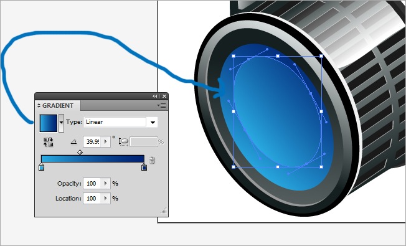Click the Reverse Gradient icon
Image resolution: width=406 pixels, height=246 pixels.
pyautogui.click(x=48, y=142)
